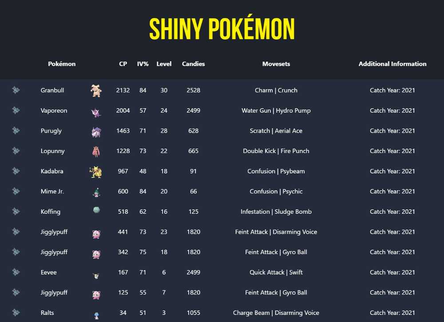444x322 pixels.
Task: Click the small Eevee sprite
Action: (x=96, y=275)
